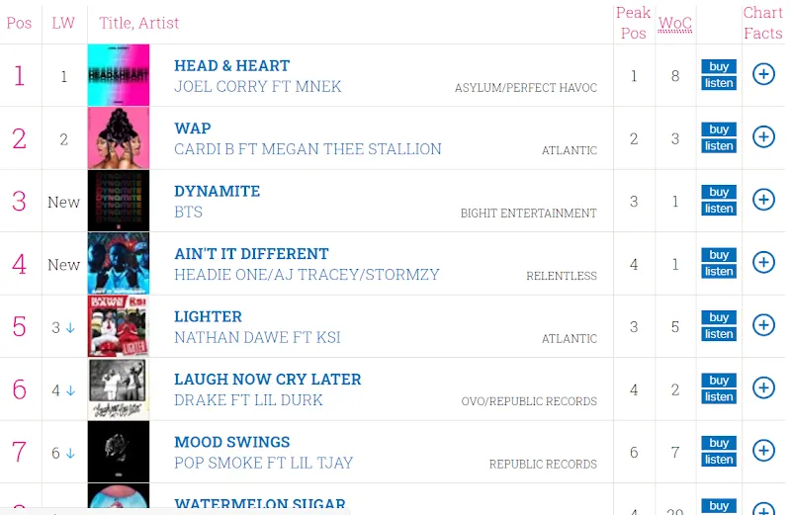Listen to Ain't It Different

[719, 272]
